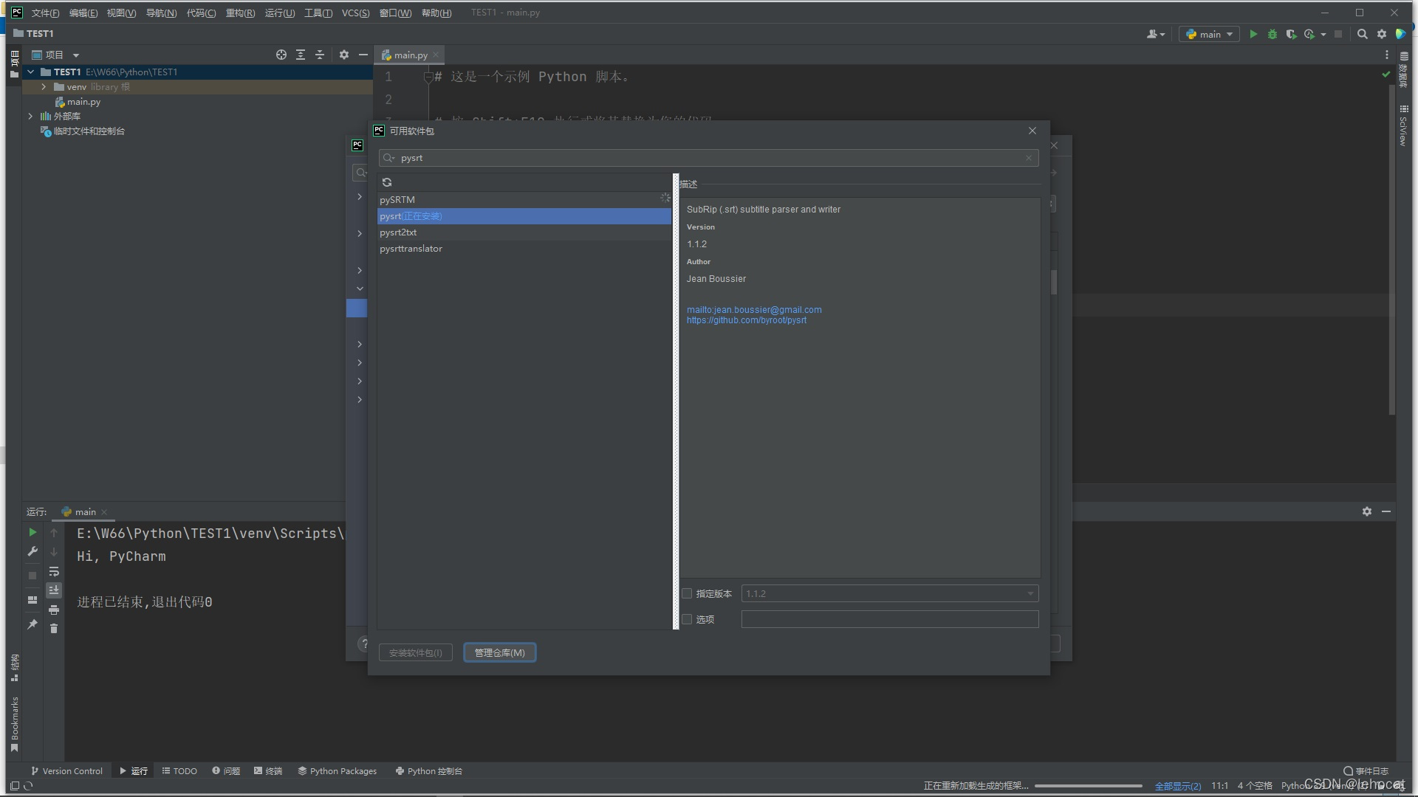Screen dimensions: 1418x797
Task: Open Bookmarks sidebar tool window
Action: click(14, 725)
